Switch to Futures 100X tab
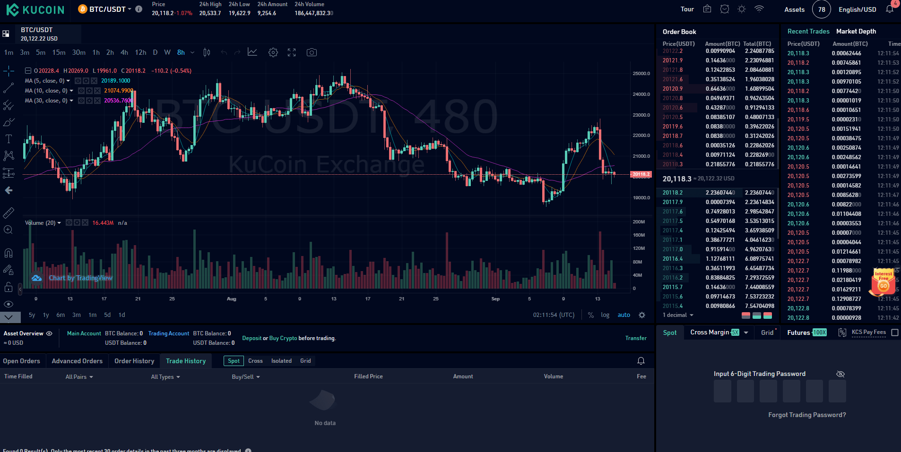This screenshot has width=901, height=452. point(806,333)
